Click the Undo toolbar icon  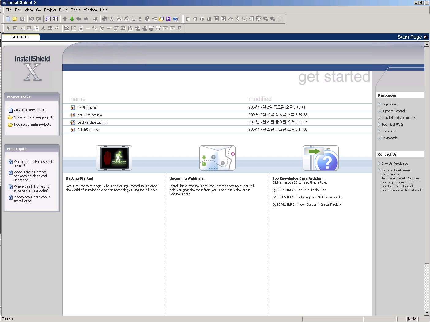(31, 19)
